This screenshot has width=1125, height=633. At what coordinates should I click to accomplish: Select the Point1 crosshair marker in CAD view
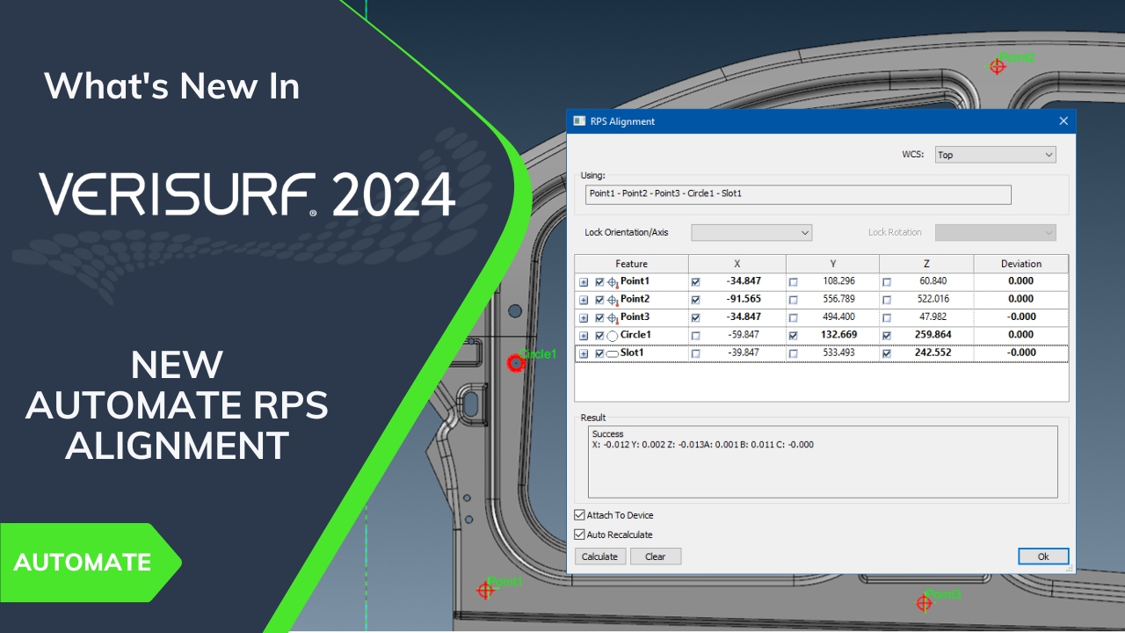[485, 589]
